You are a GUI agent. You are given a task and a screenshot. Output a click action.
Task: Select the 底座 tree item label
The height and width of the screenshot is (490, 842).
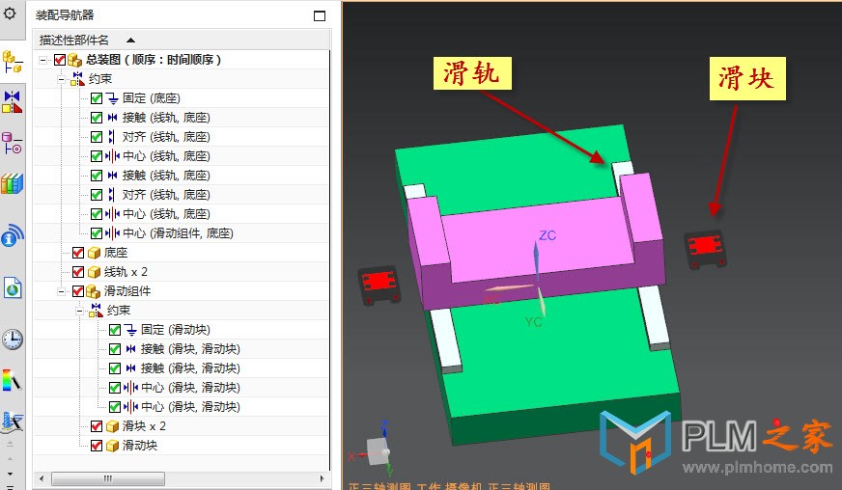(x=116, y=253)
